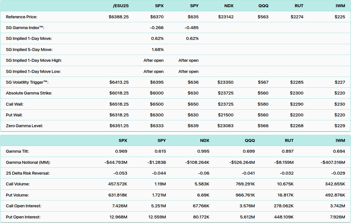
Task: Click the RUT header in the top table
Action: pyautogui.click(x=299, y=6)
